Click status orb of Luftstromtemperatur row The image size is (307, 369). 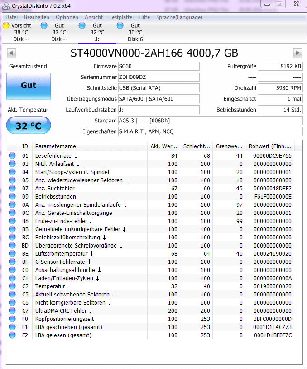(12, 253)
